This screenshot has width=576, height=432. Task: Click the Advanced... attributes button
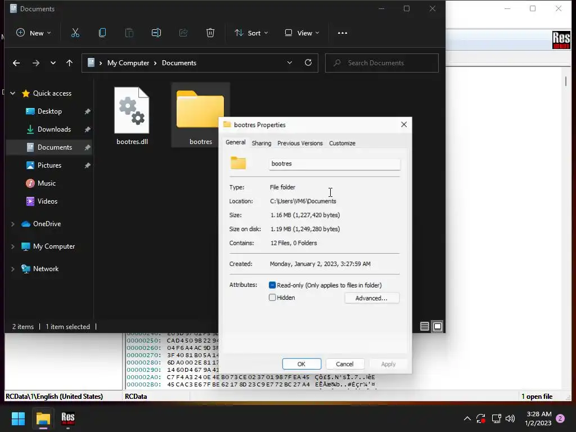371,298
